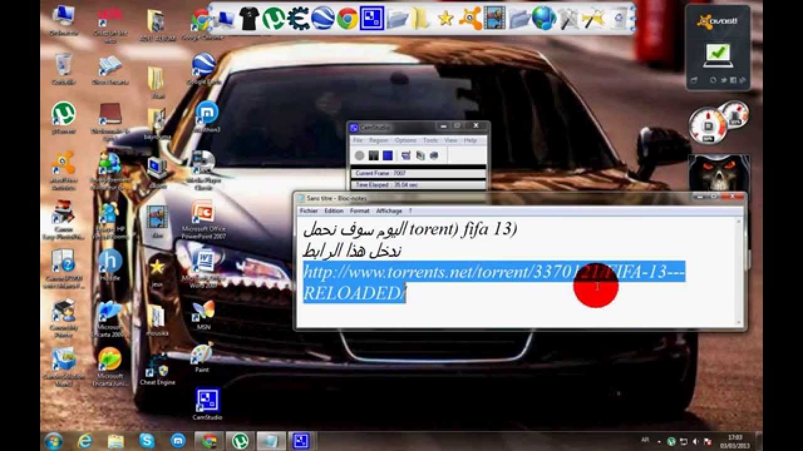Viewport: 803px width, 451px height.
Task: Click the black T-shirt icon in top dock
Action: click(249, 18)
